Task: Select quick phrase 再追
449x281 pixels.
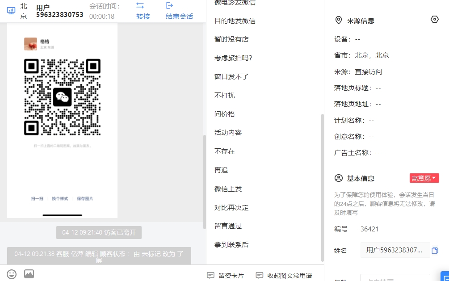Action: click(221, 170)
